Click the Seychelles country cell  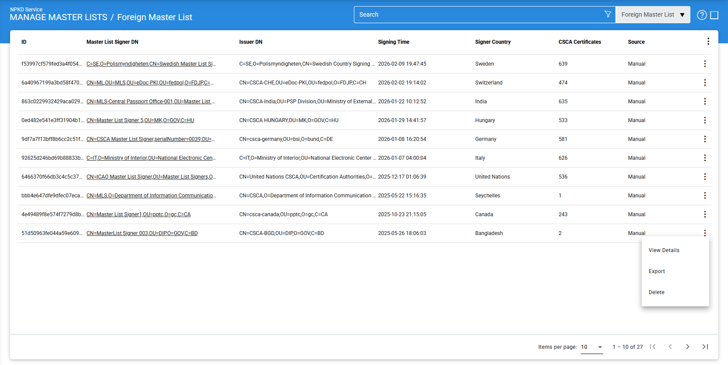[x=488, y=196]
